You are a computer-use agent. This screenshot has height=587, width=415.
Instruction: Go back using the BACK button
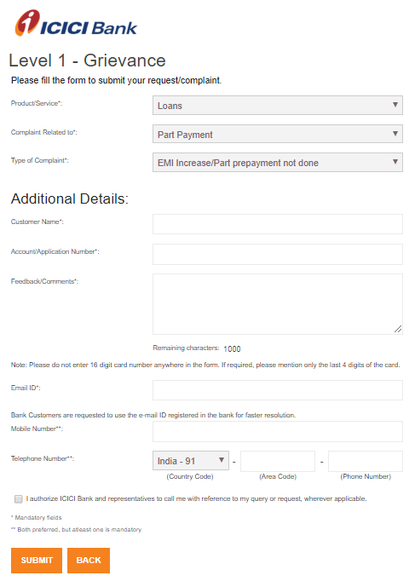[89, 561]
